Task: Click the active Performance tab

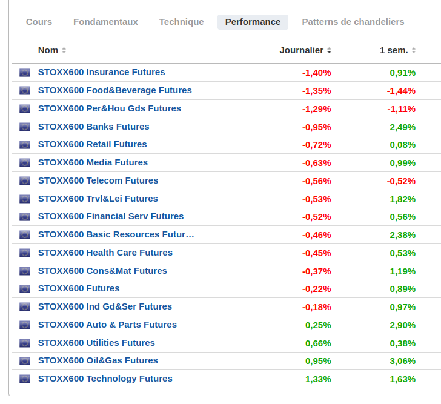Action: tap(253, 22)
